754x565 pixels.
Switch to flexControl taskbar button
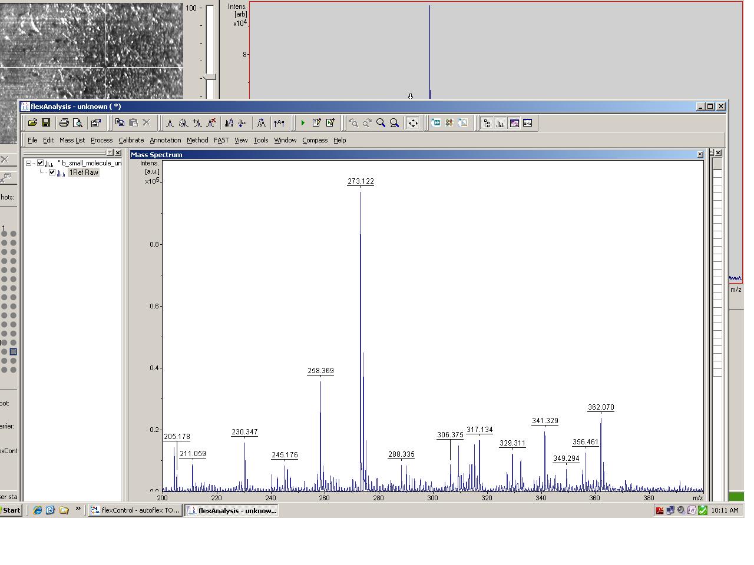click(x=135, y=510)
